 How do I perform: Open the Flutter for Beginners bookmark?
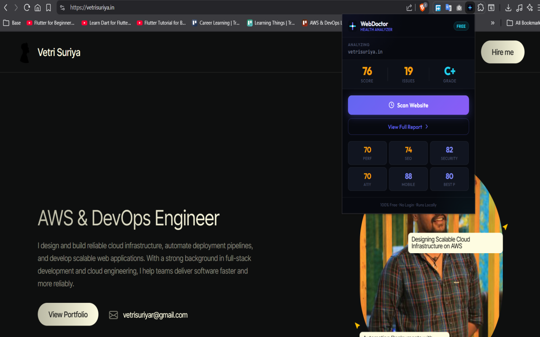click(x=51, y=23)
